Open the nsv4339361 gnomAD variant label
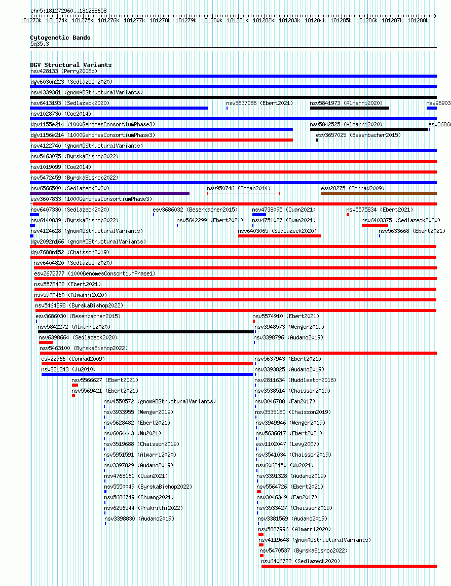The height and width of the screenshot is (586, 451). [87, 92]
